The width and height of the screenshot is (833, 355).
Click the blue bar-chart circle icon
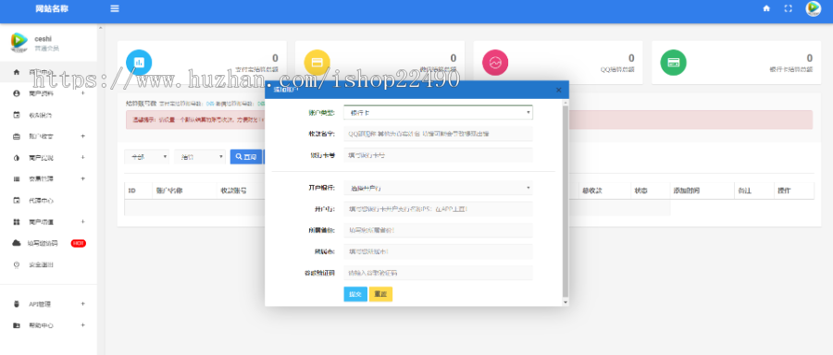pyautogui.click(x=139, y=63)
